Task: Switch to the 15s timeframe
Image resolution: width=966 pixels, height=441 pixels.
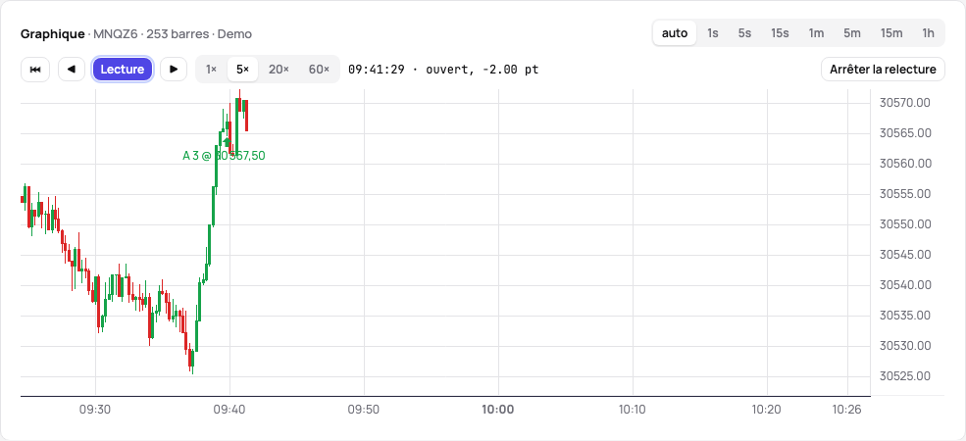Action: click(780, 33)
